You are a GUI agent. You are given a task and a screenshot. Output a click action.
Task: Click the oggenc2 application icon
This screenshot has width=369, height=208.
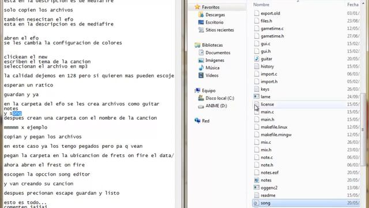click(257, 188)
